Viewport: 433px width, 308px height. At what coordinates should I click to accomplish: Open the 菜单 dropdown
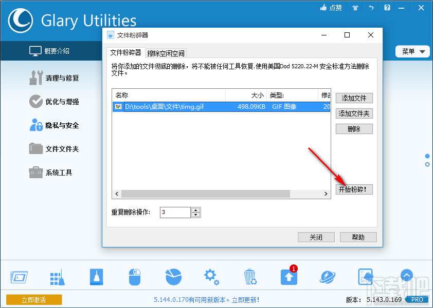coord(412,51)
